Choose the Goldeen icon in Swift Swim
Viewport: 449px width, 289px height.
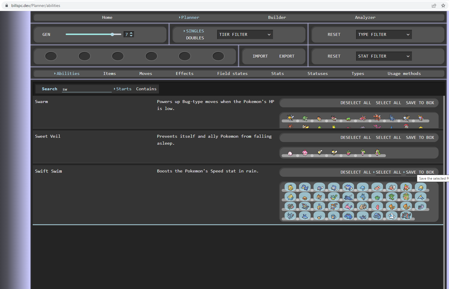[x=377, y=187]
